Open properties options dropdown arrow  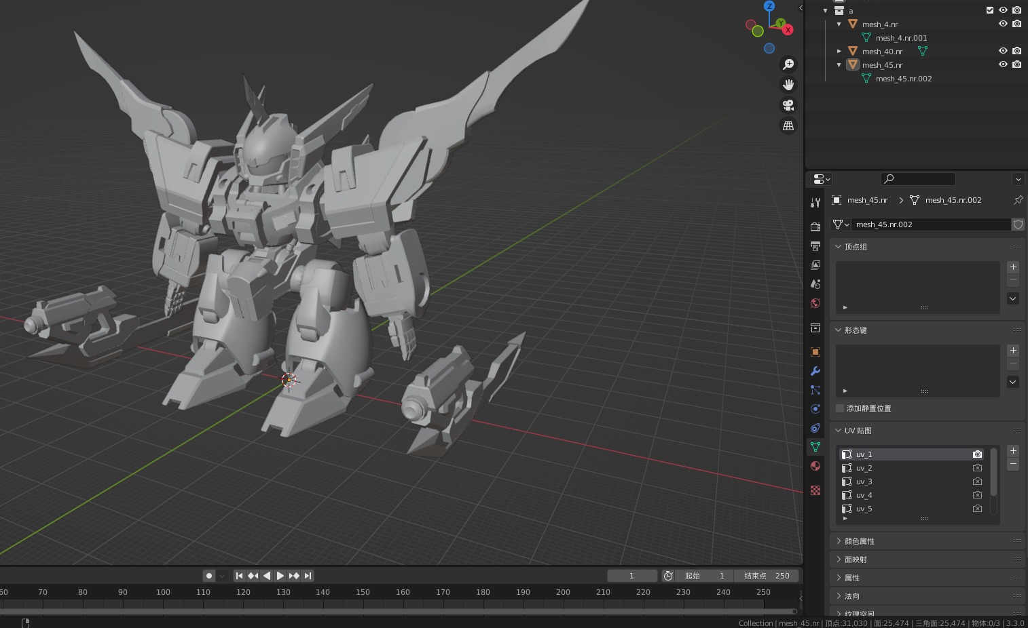click(x=1018, y=179)
